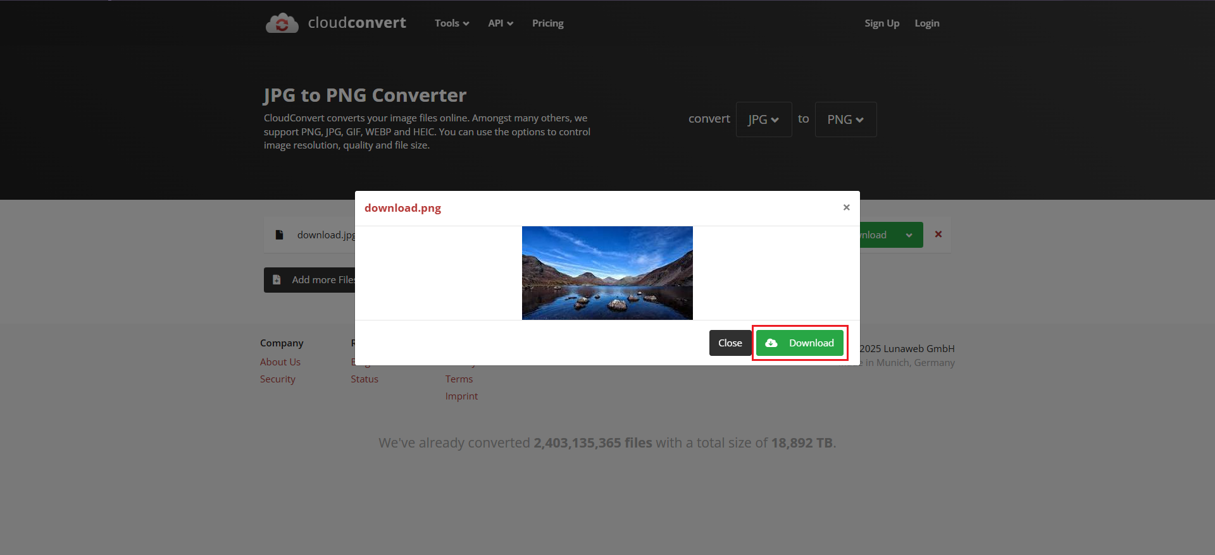
Task: Open the Status link
Action: click(364, 379)
